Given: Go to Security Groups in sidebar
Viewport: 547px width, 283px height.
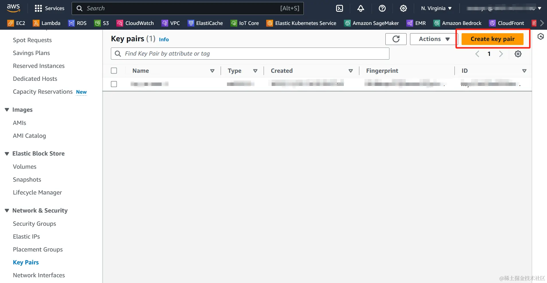Looking at the screenshot, I should 34,224.
